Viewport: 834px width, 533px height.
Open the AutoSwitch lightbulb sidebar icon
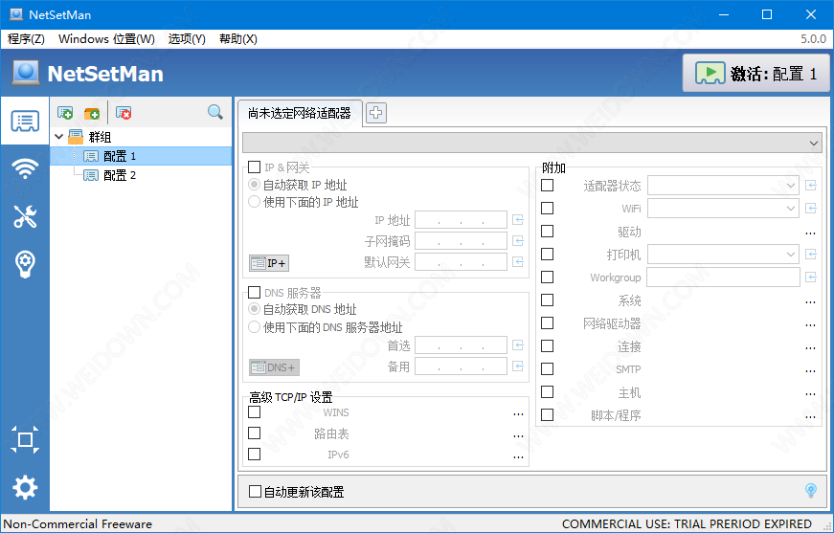point(25,263)
